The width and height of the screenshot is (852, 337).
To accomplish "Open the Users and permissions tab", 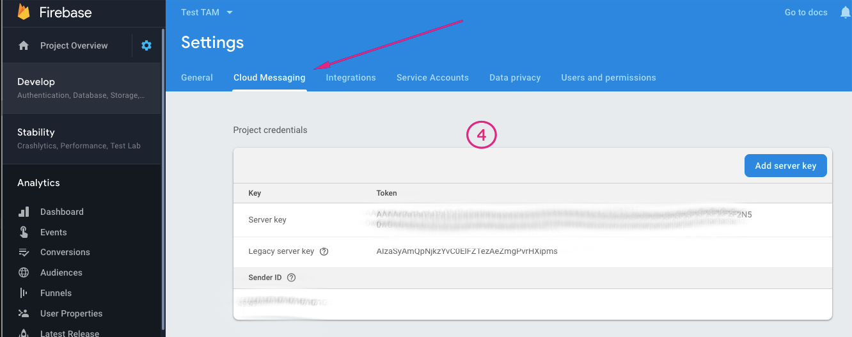I will (608, 77).
